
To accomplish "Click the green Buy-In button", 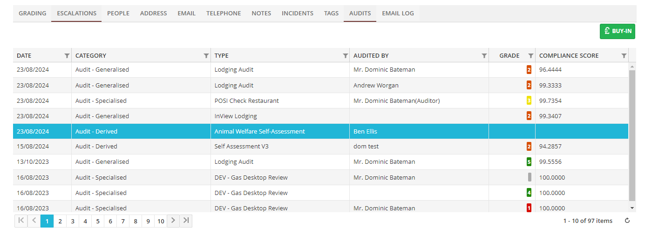I will (x=617, y=31).
